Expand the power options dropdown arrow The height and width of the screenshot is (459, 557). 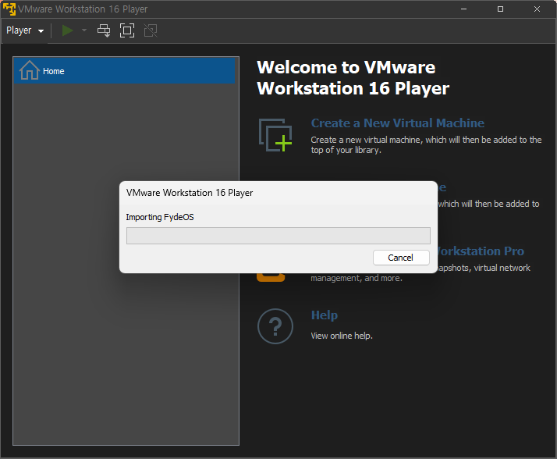(84, 30)
